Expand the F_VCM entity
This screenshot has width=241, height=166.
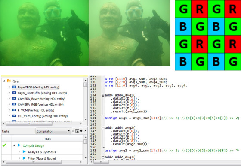pos(9,110)
